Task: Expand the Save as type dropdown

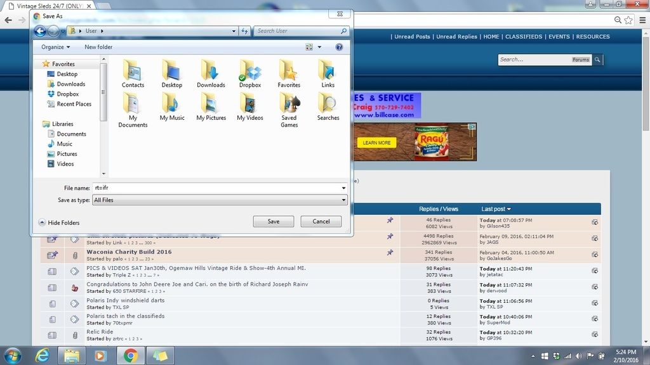Action: pyautogui.click(x=343, y=200)
